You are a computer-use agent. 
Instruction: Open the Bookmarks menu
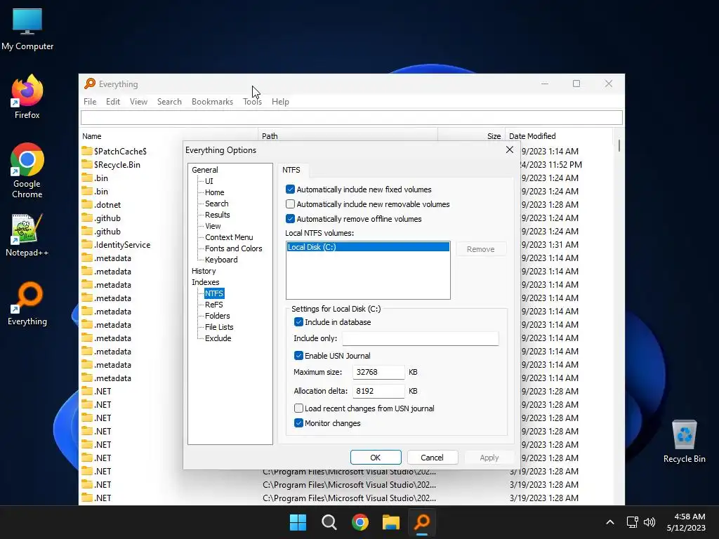click(212, 101)
